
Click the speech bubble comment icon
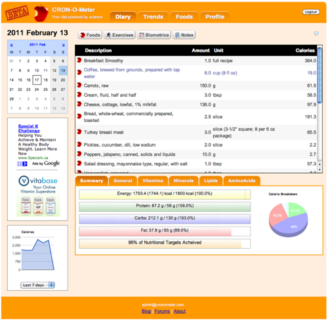click(x=316, y=34)
